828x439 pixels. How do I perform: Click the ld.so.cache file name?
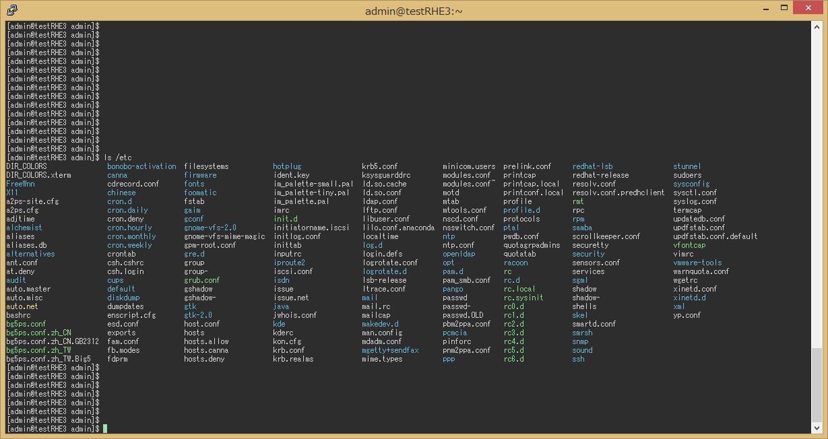click(x=384, y=184)
